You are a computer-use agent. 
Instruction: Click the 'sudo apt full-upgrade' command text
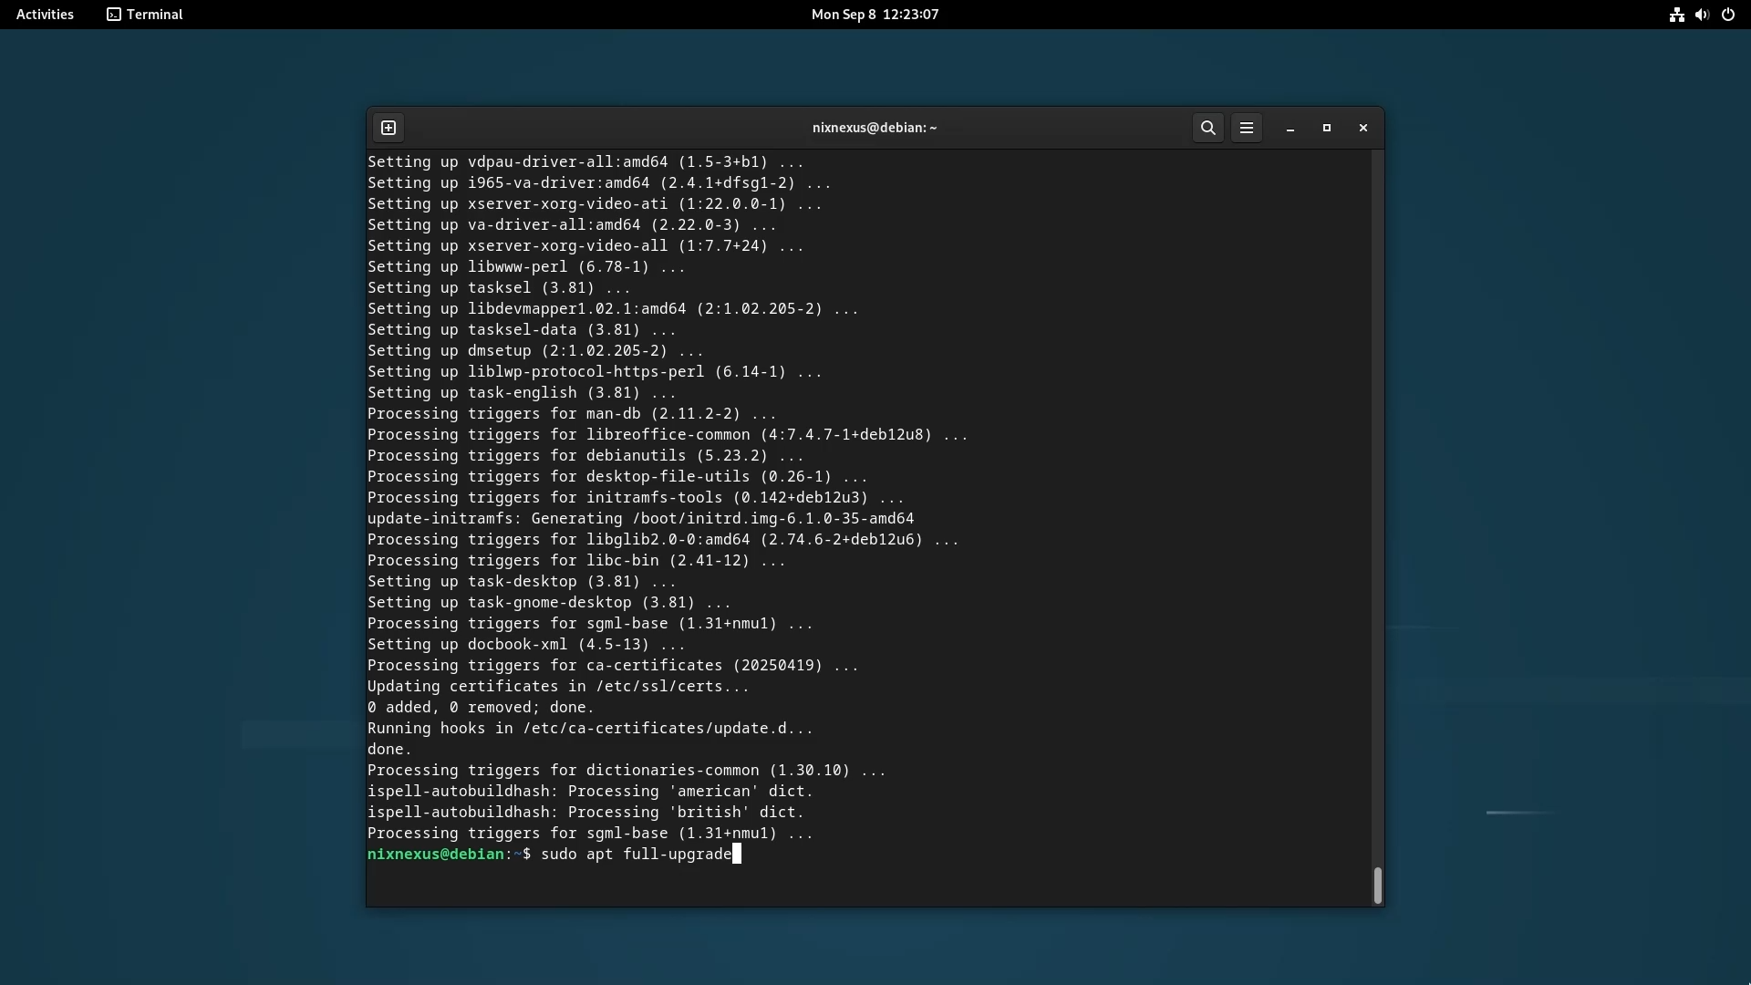coord(637,855)
